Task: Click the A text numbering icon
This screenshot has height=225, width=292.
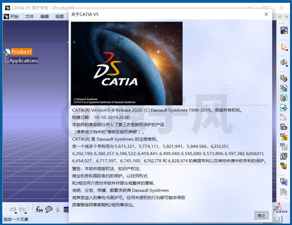Action: tap(284, 156)
